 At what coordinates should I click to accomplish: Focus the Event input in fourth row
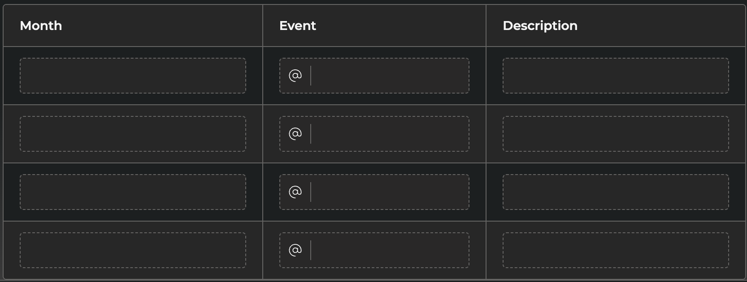point(388,250)
